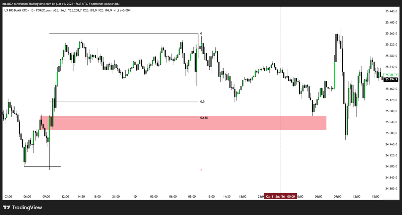Click the US 100 Nakit CFD symbol title

[16, 10]
